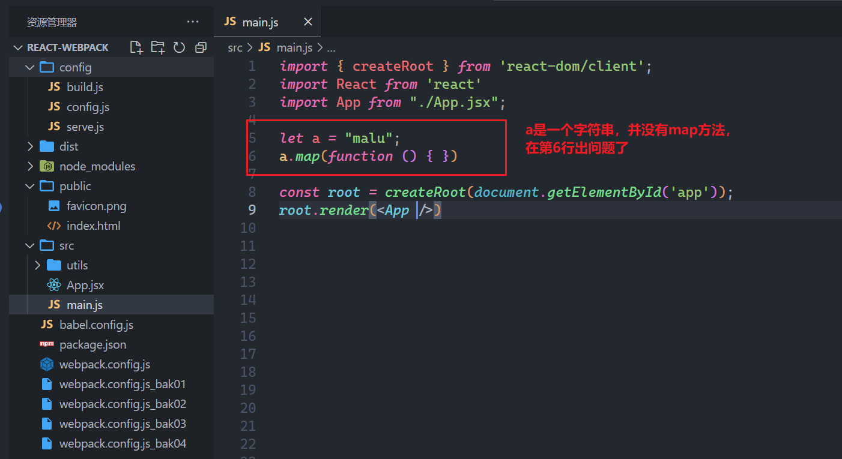Click the utils folder icon

pos(54,265)
